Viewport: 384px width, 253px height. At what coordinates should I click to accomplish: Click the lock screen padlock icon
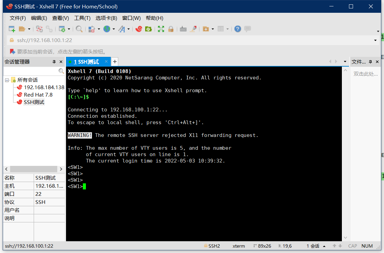(171, 29)
